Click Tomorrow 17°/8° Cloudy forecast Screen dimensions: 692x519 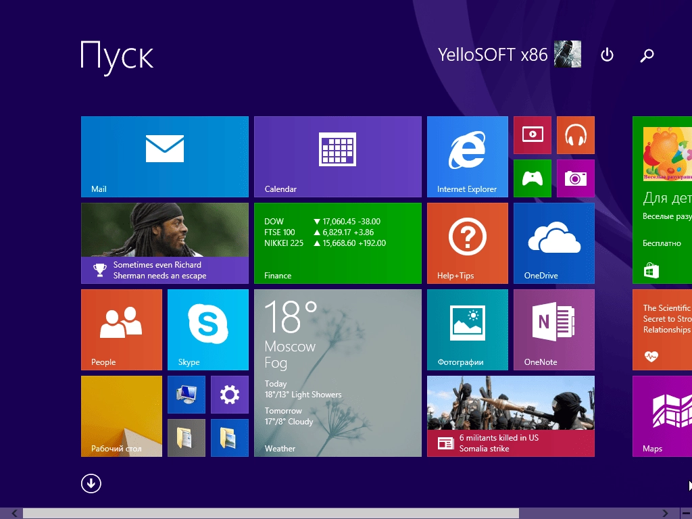click(x=289, y=416)
